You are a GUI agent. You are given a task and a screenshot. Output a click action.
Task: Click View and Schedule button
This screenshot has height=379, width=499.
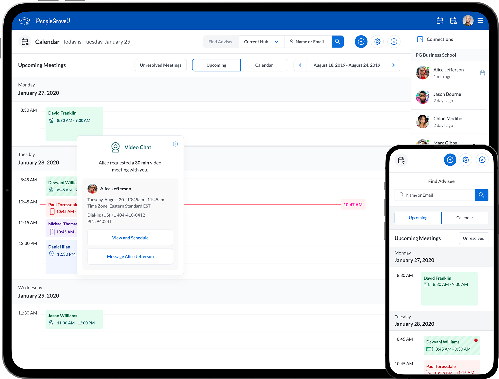click(x=130, y=238)
